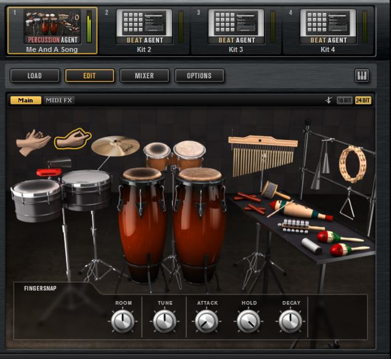Open the MIDI FX tab

pos(59,100)
